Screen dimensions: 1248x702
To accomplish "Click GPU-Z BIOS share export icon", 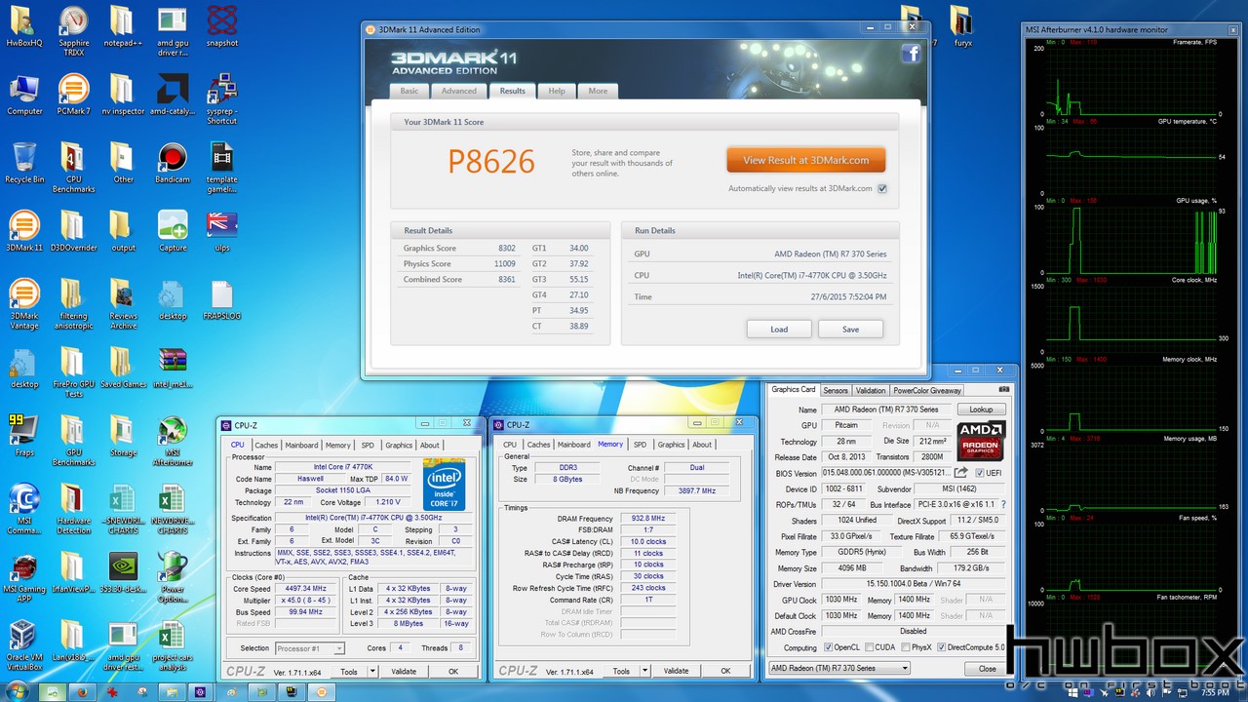I will point(961,473).
